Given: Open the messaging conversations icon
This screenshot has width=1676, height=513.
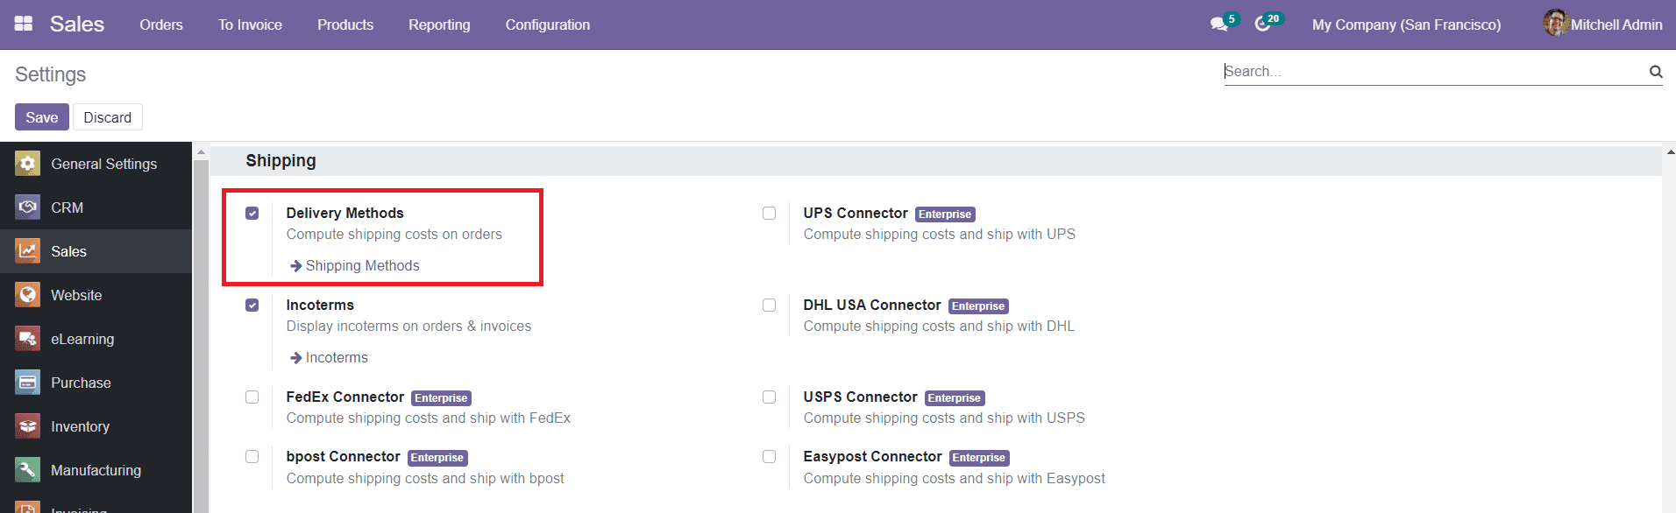Looking at the screenshot, I should point(1217,24).
